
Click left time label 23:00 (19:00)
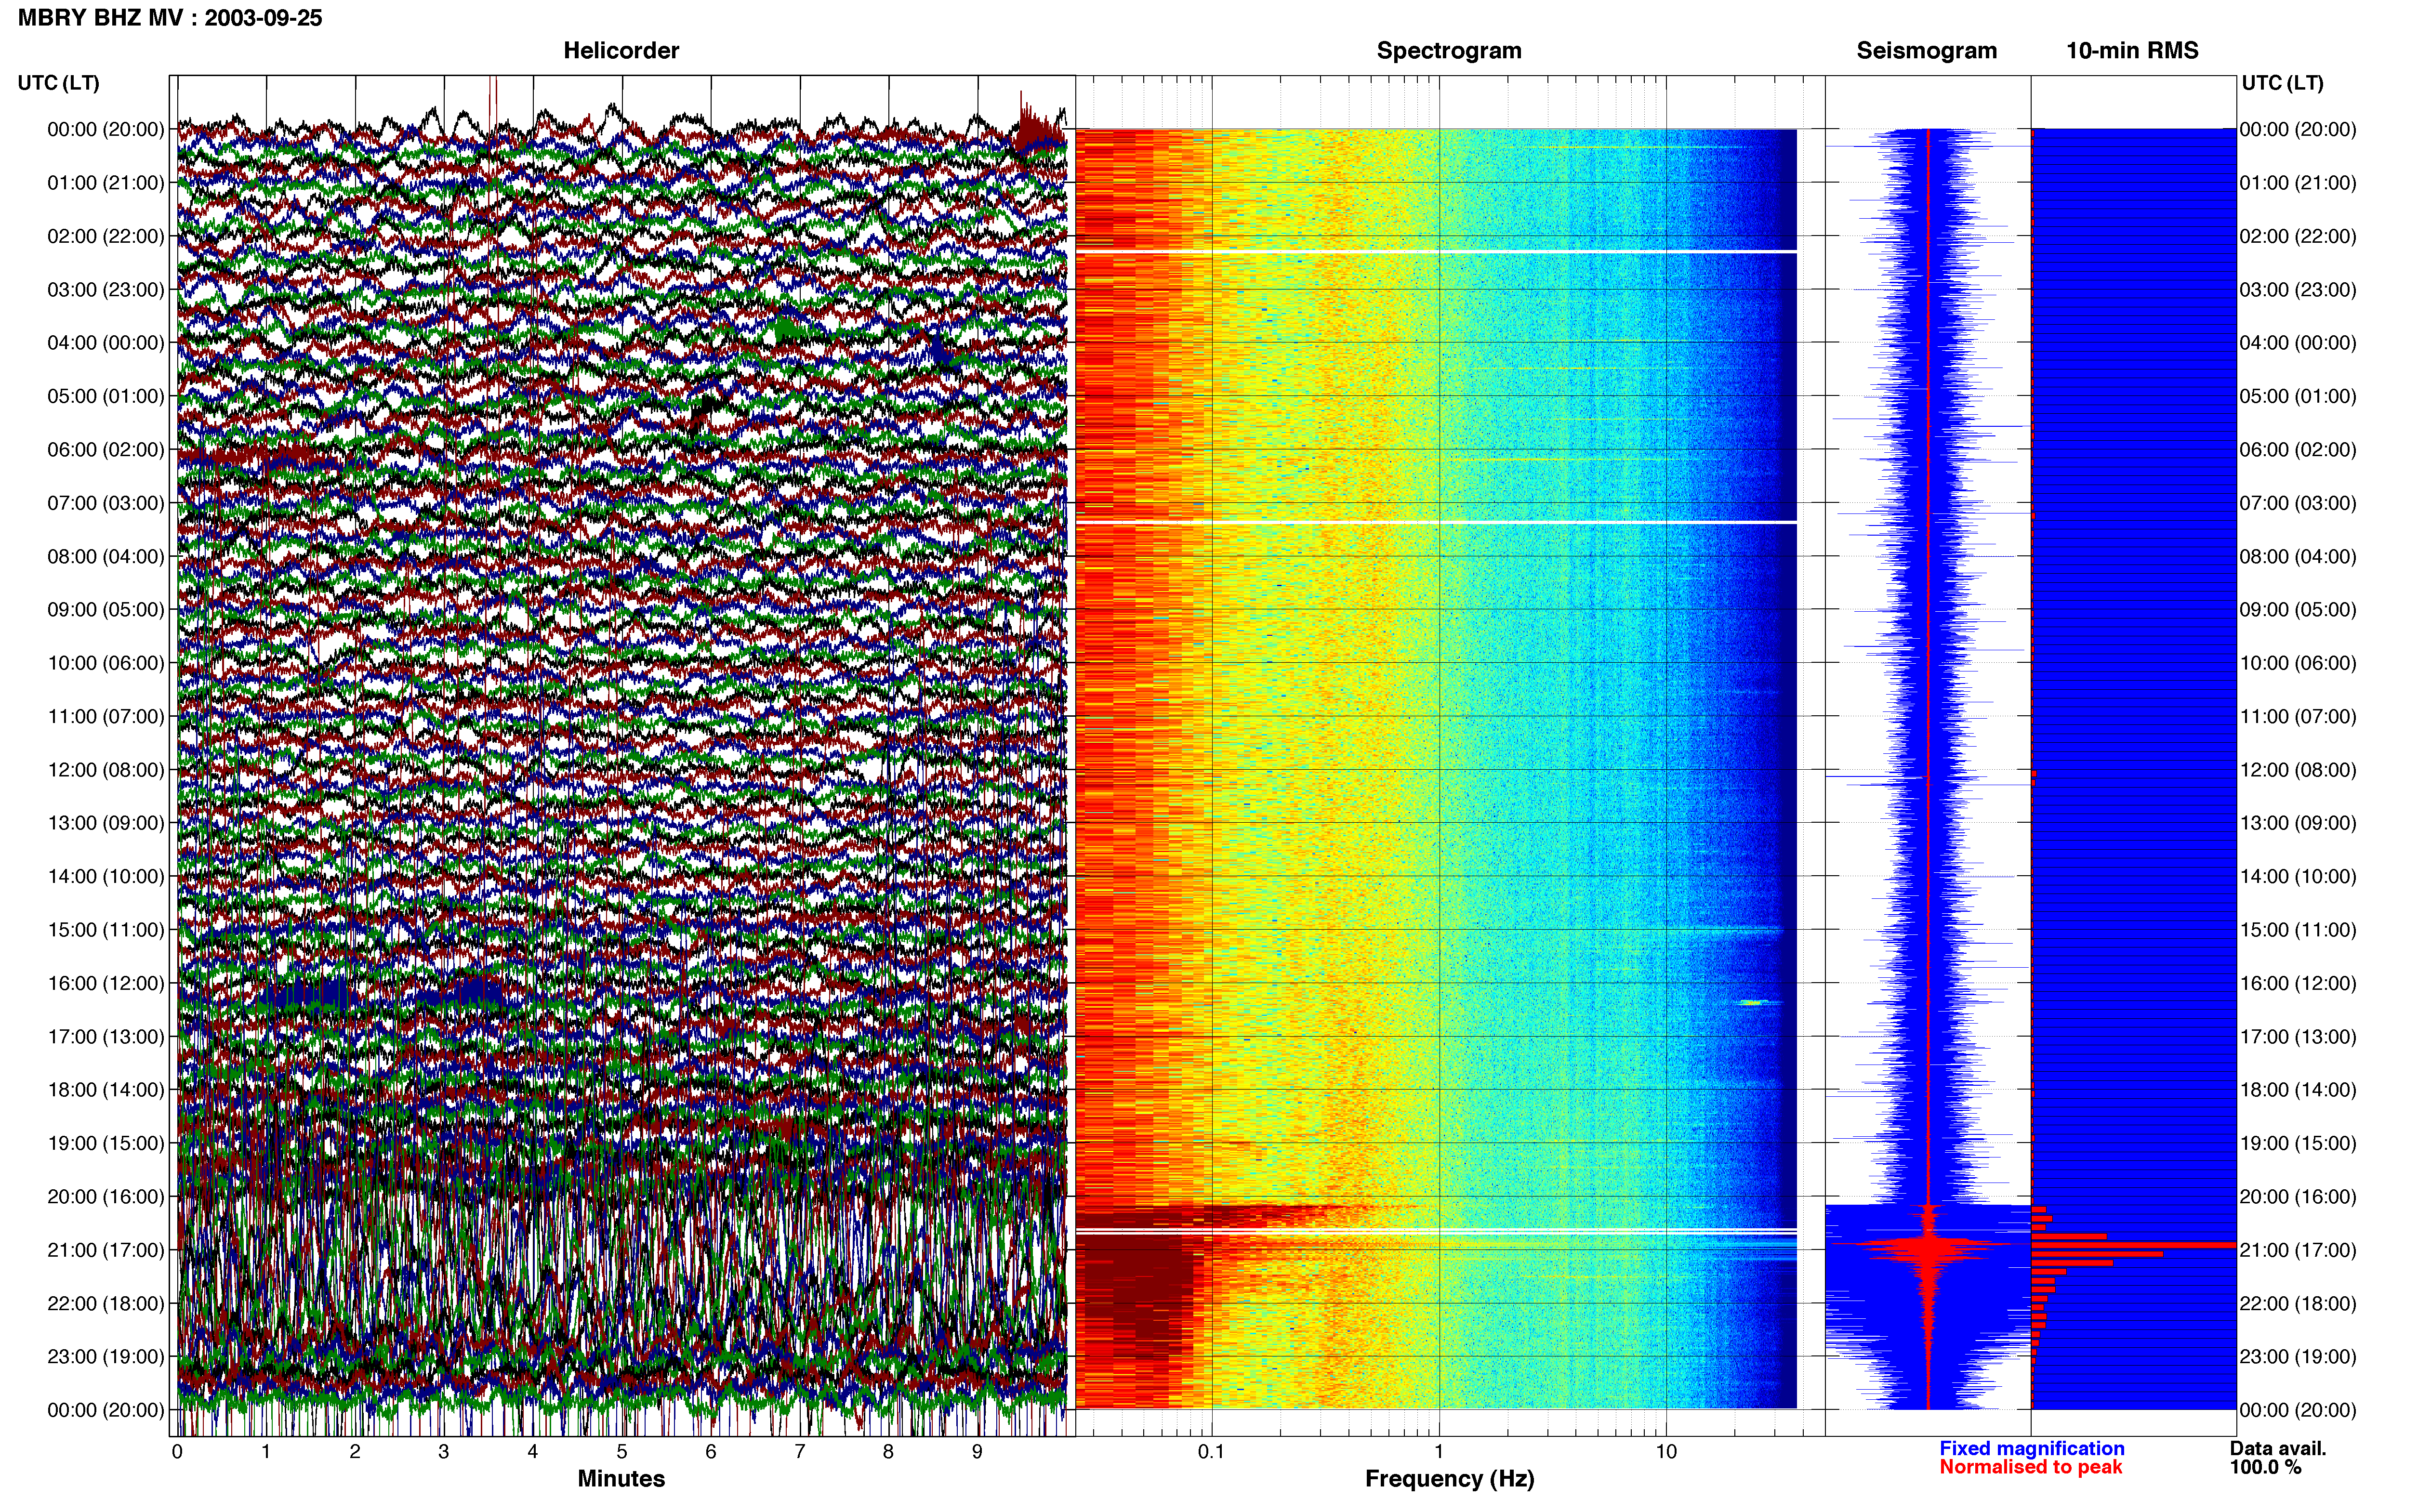point(106,1356)
